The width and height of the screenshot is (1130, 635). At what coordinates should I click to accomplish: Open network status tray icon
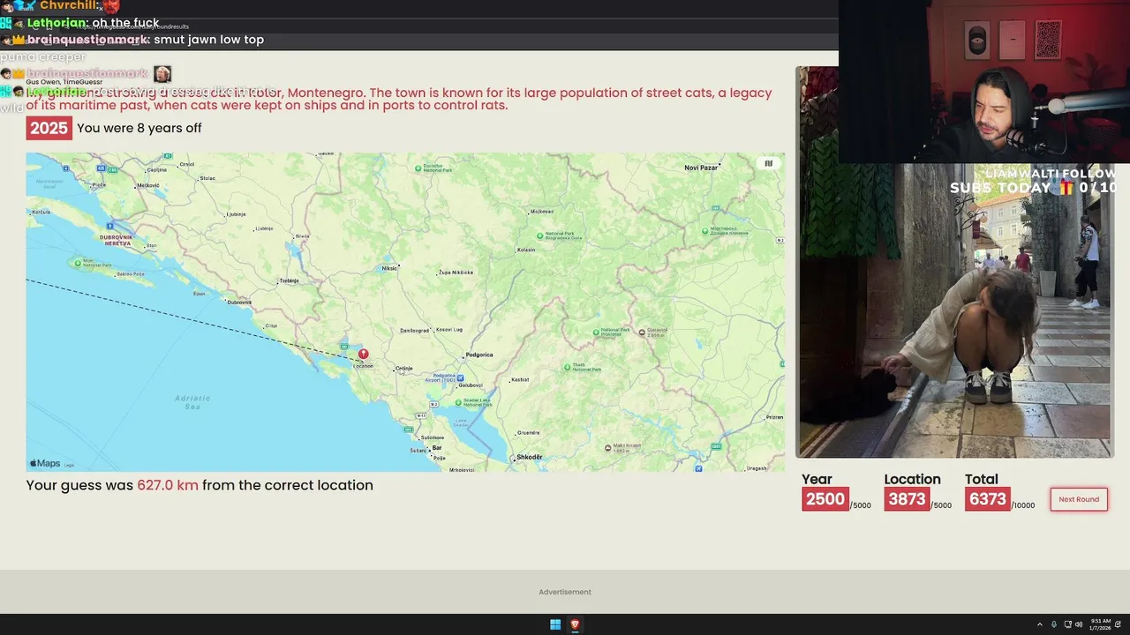(1068, 624)
